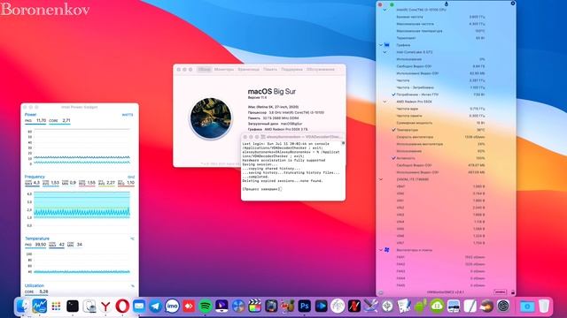Click the macOS Big Sur round image
567x318 pixels.
211,118
